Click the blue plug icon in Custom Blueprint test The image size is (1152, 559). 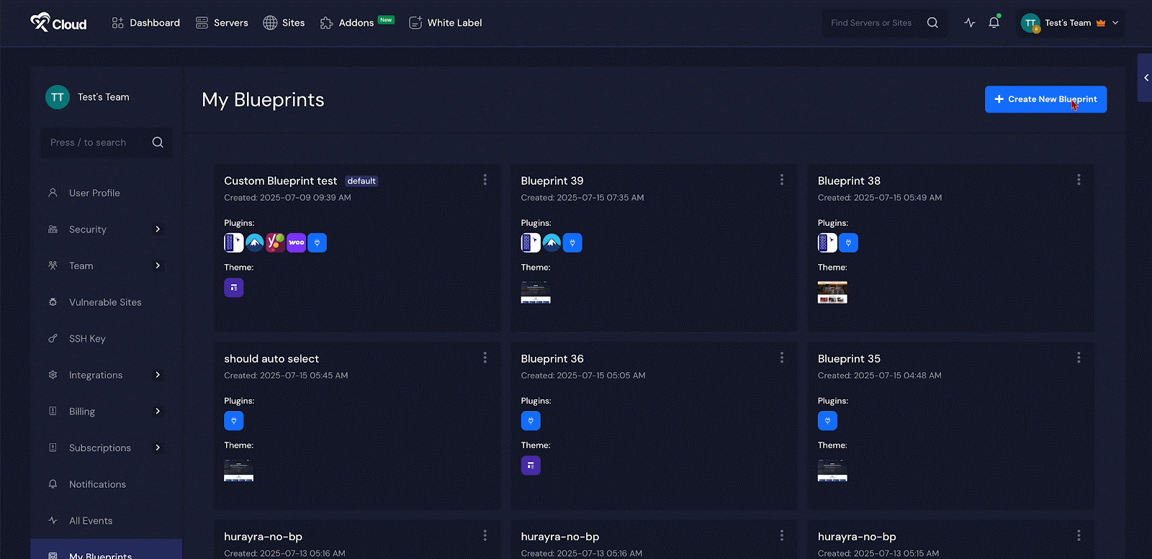click(x=318, y=242)
